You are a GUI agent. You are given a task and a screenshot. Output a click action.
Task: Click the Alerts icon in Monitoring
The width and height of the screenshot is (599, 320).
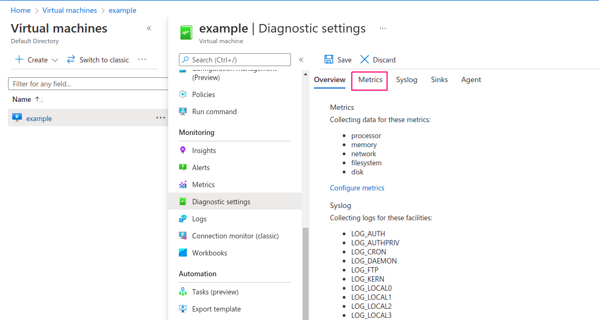tap(183, 167)
